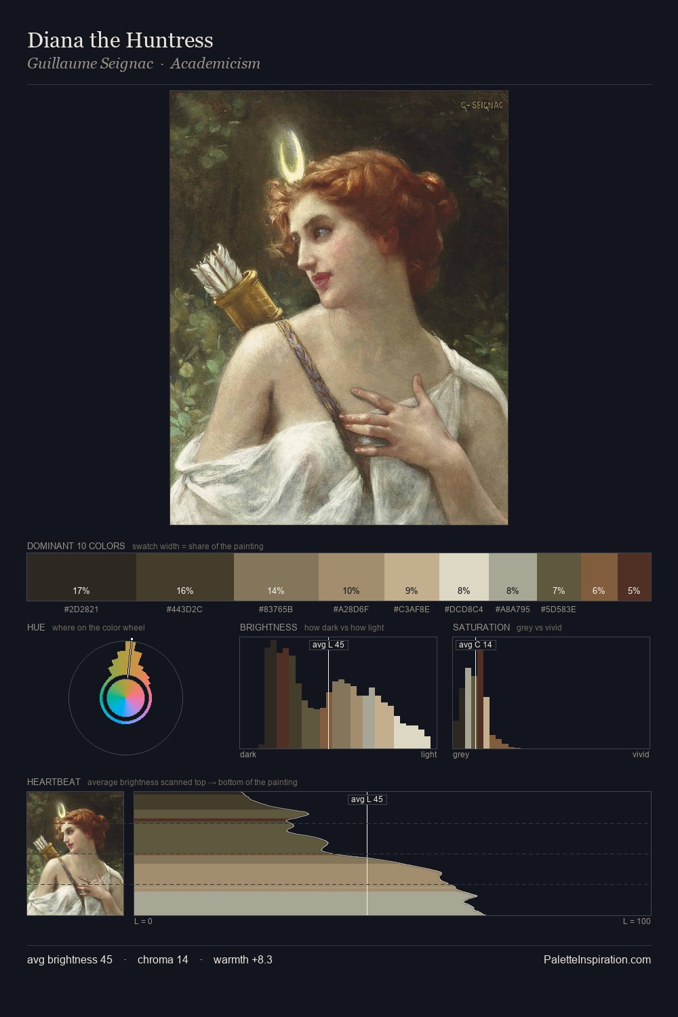Click the "L = 0" axis label
Image resolution: width=678 pixels, height=1017 pixels.
[x=143, y=921]
